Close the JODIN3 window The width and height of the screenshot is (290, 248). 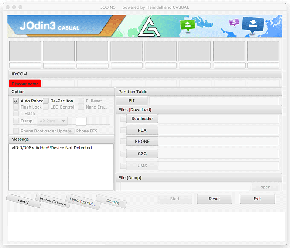point(7,7)
